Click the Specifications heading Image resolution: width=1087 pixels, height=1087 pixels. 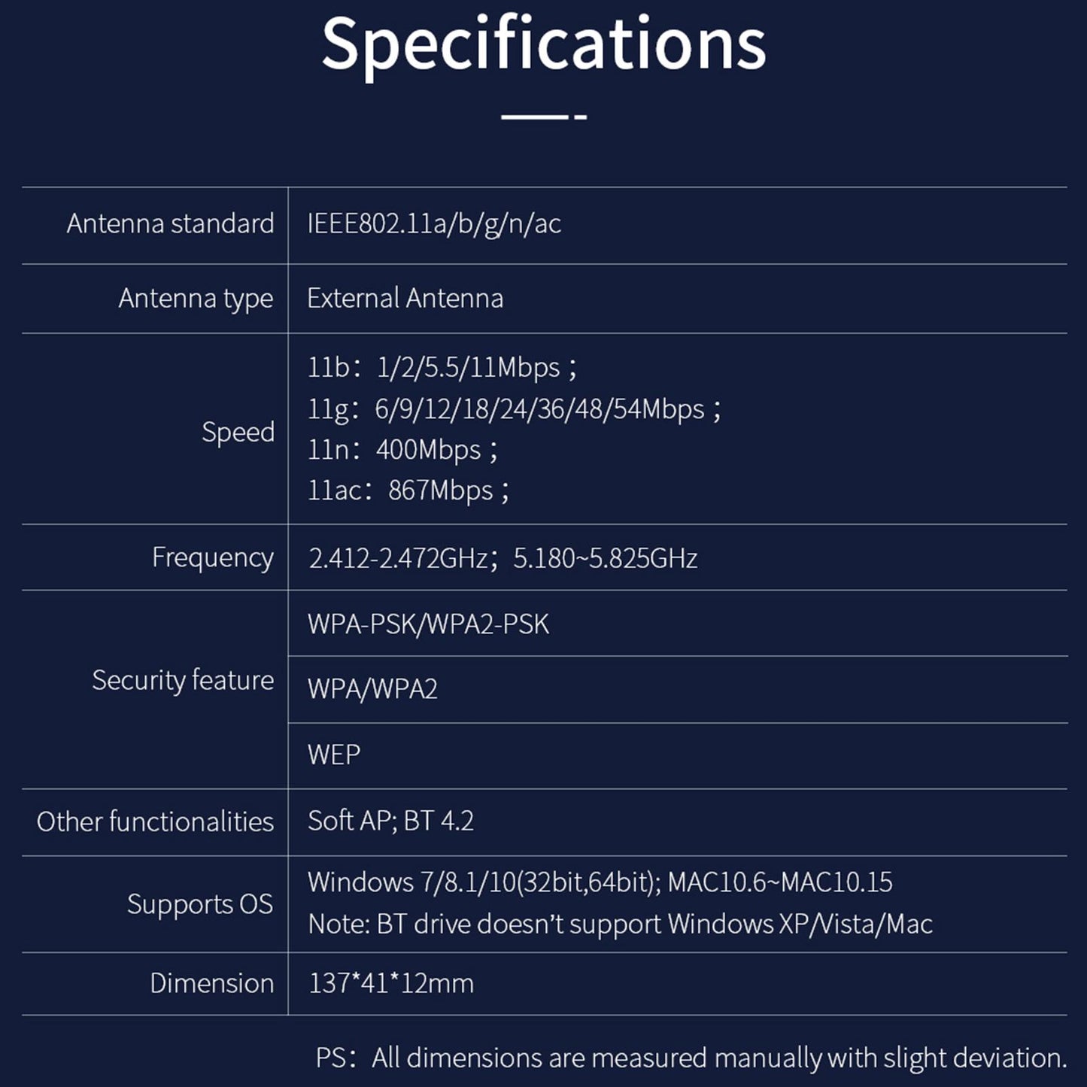click(x=543, y=45)
